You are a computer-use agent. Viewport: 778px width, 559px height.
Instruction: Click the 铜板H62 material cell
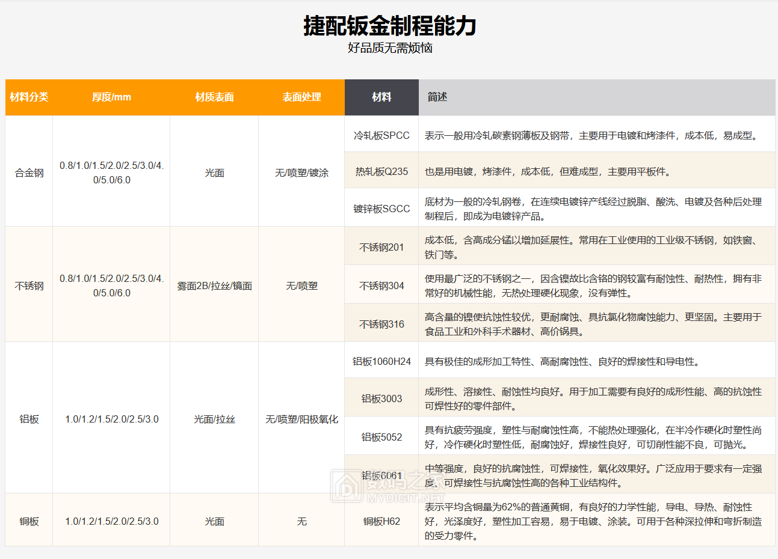coord(381,521)
